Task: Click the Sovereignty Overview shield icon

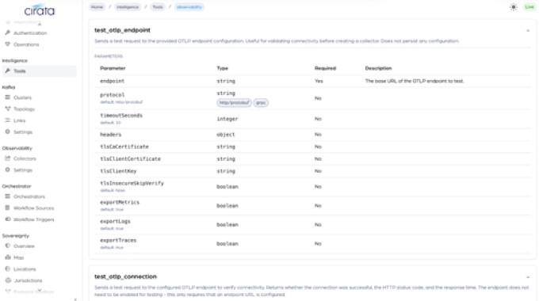Action: (x=8, y=246)
